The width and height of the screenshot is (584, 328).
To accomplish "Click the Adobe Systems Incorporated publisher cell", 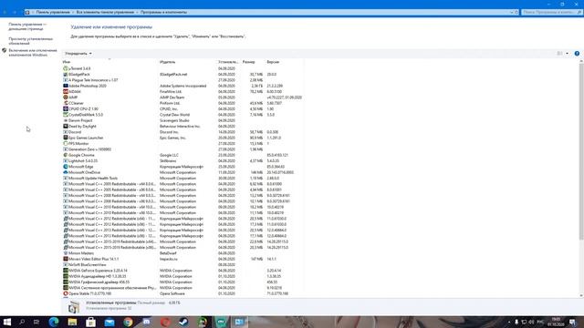I will (x=182, y=86).
